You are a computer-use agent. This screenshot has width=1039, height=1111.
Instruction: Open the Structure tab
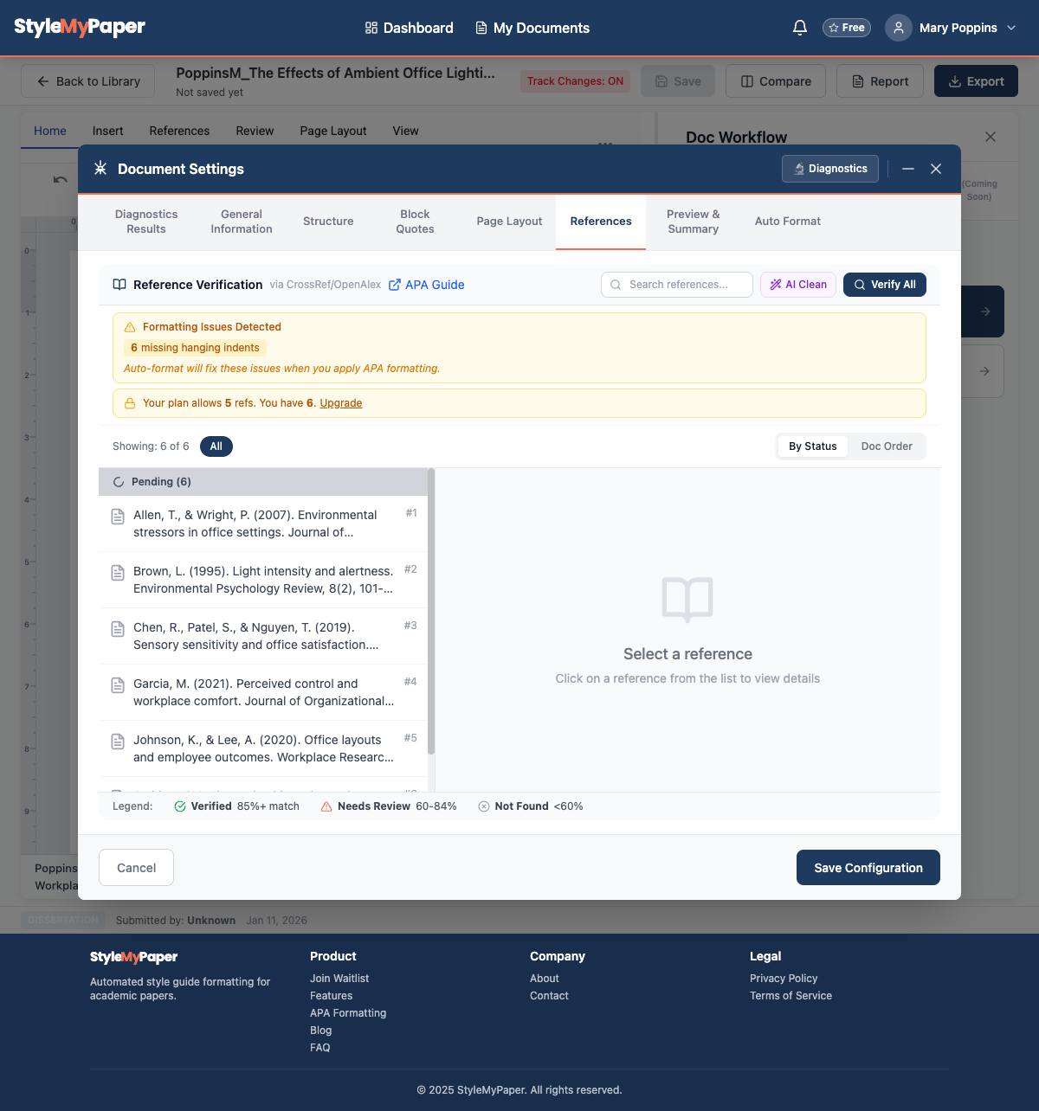[328, 222]
